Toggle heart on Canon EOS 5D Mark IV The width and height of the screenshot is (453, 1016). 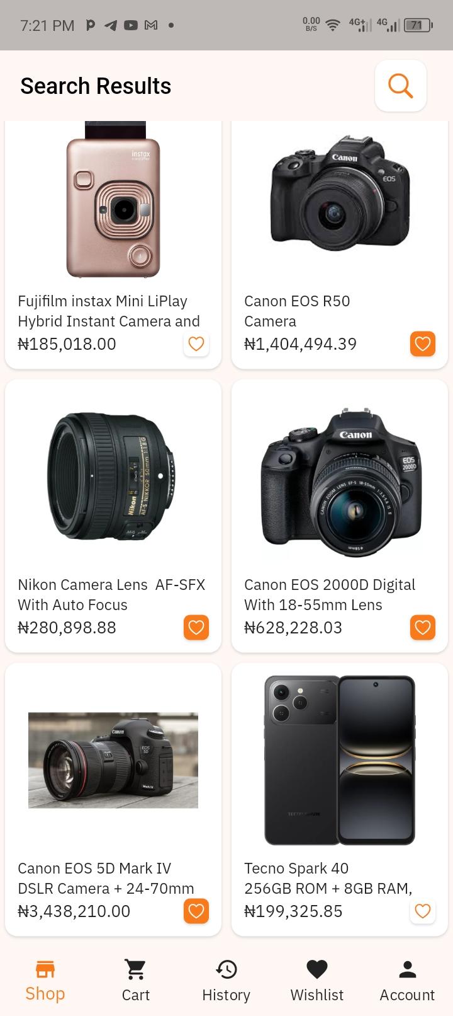pos(196,911)
